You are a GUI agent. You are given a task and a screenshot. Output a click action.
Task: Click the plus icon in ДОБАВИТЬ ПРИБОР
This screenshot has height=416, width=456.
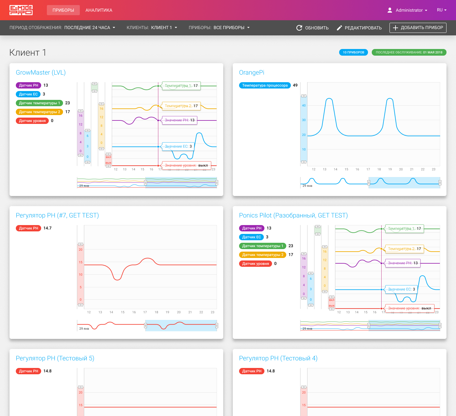(x=395, y=28)
